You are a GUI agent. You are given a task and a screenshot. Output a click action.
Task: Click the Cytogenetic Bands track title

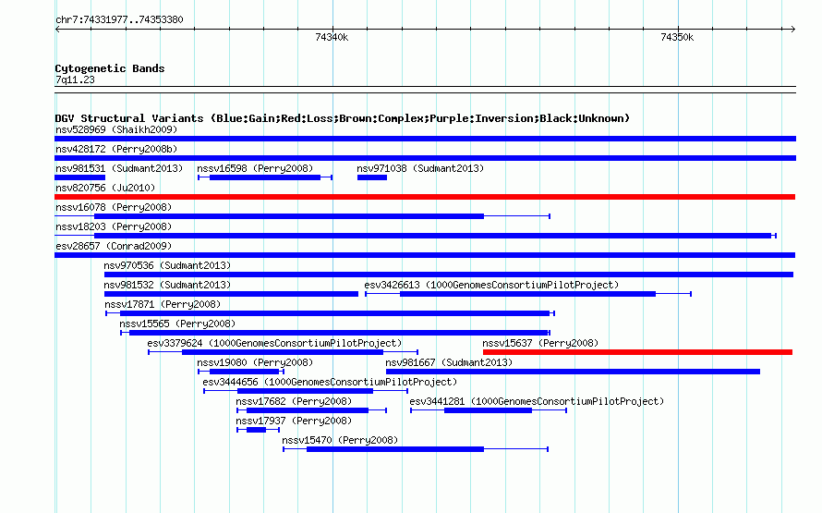coord(110,68)
